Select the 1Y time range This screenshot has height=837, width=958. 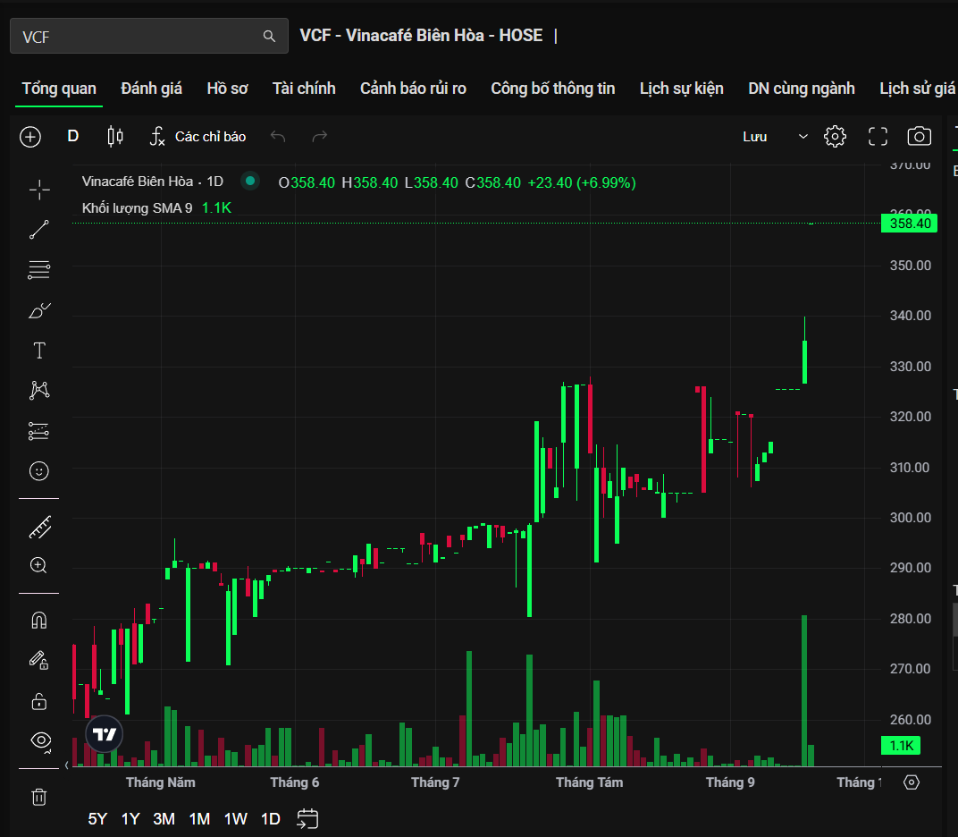click(130, 818)
